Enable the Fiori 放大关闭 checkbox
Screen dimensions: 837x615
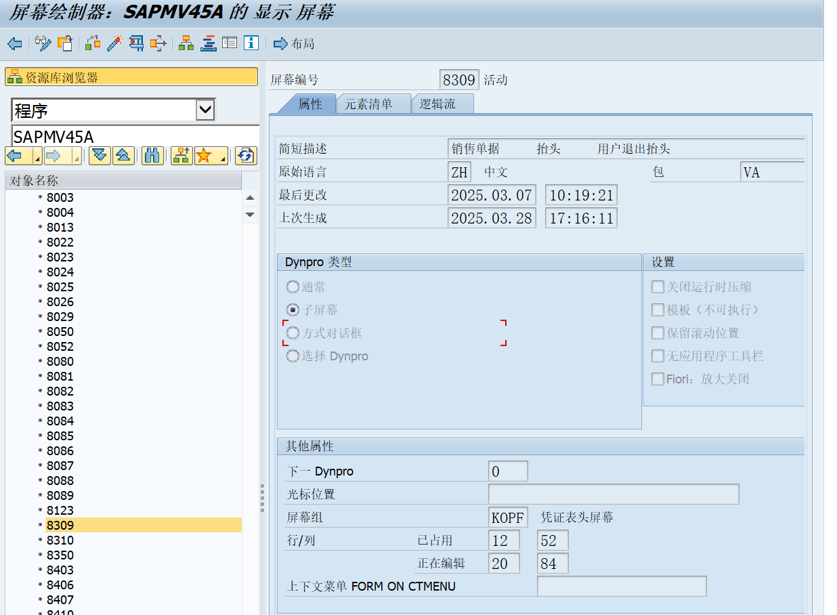[x=658, y=379]
